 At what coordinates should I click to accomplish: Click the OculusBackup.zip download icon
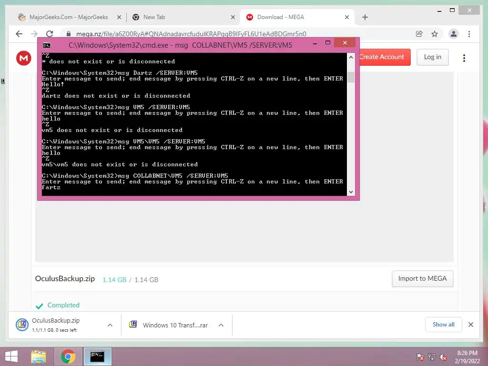click(x=22, y=325)
